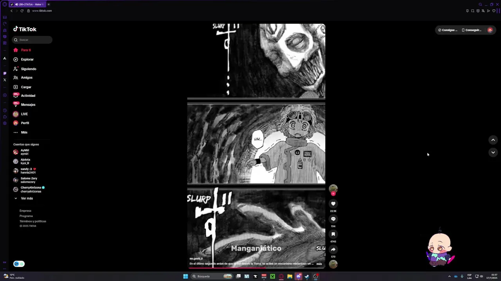The height and width of the screenshot is (281, 501).
Task: Click the www.tiktok.com address bar
Action: pos(42,11)
